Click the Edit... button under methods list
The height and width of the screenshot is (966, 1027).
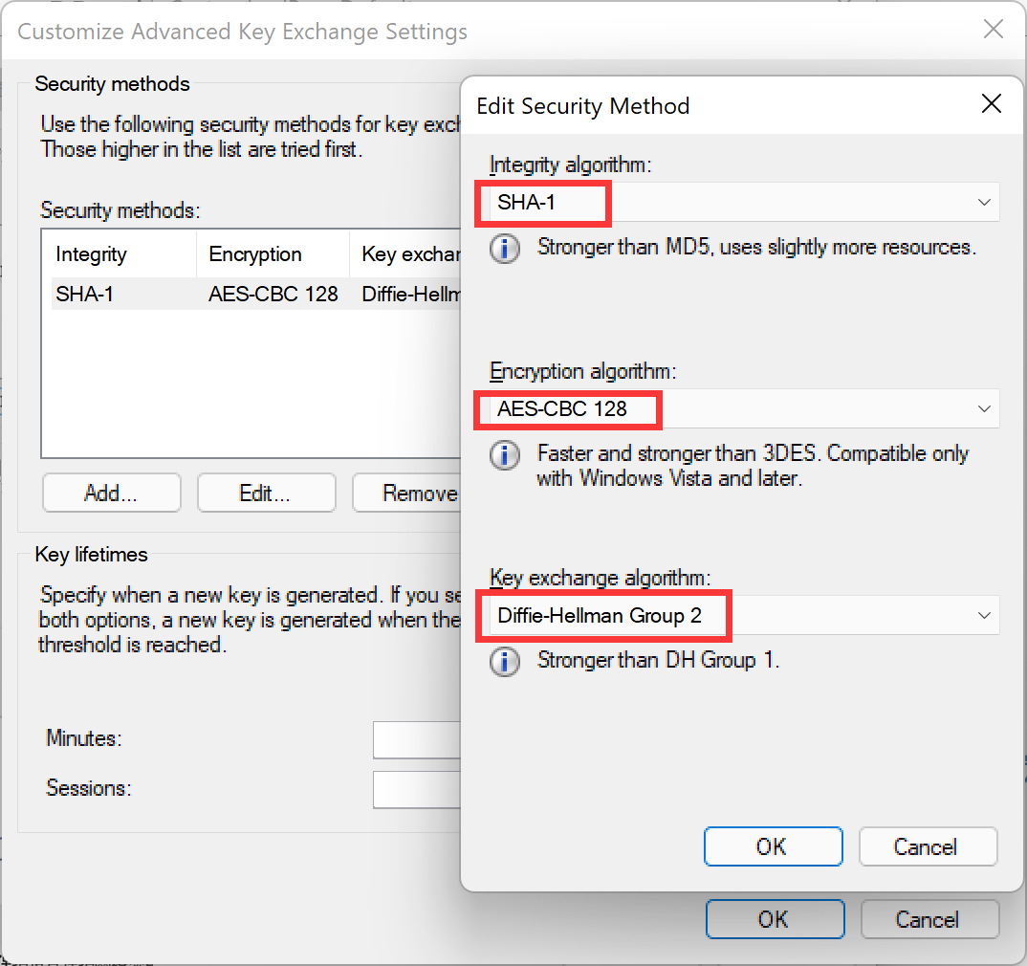point(266,494)
